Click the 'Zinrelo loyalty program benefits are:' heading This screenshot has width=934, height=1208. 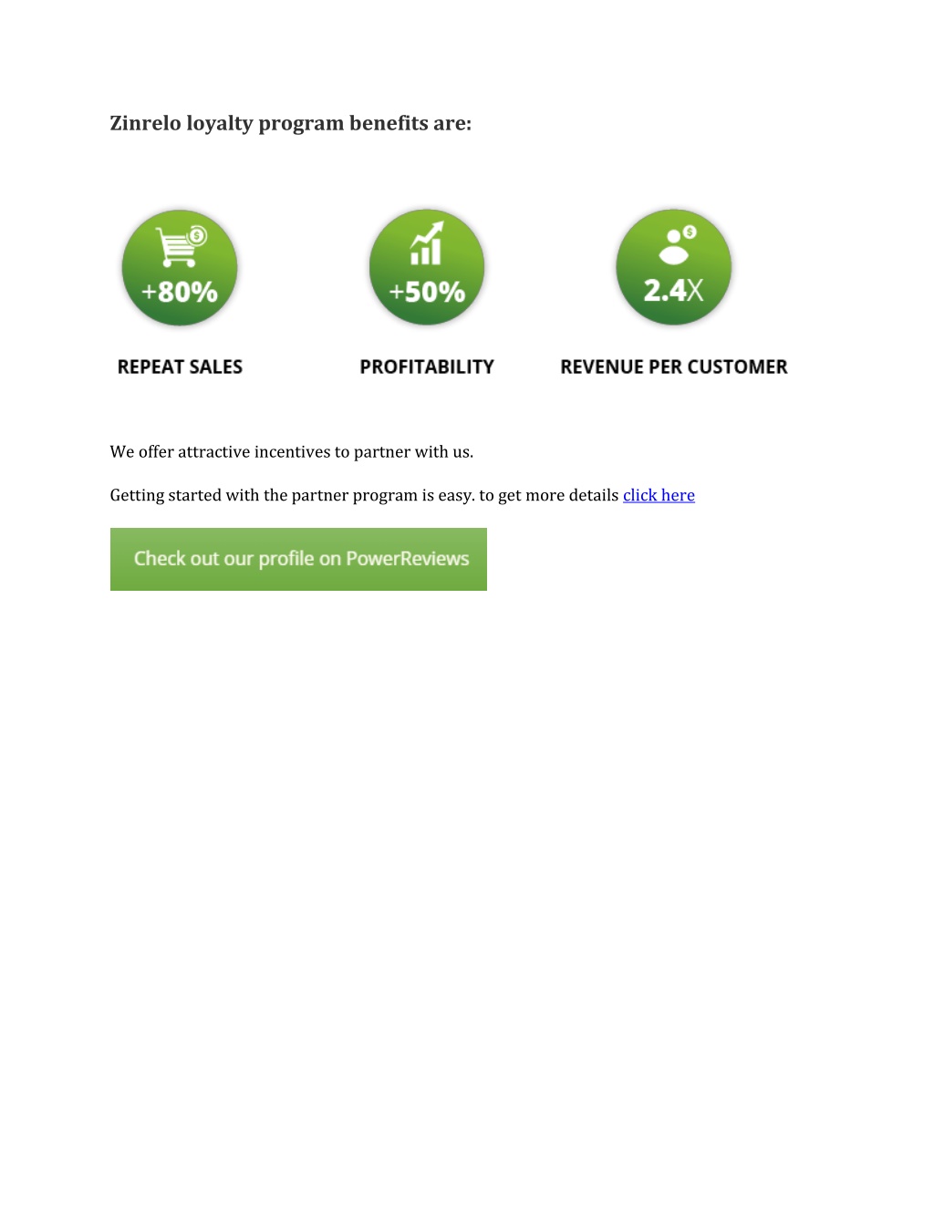[x=291, y=123]
